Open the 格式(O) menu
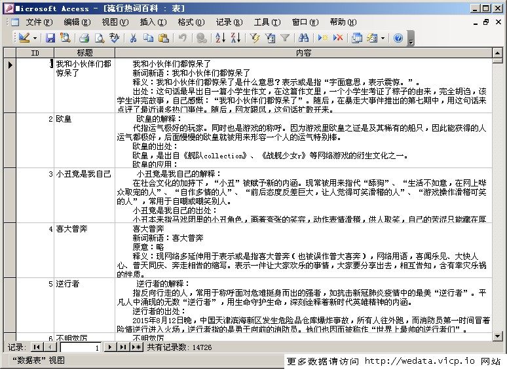 click(x=191, y=22)
